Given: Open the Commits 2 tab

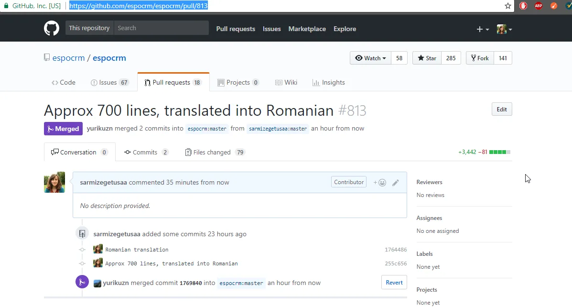Looking at the screenshot, I should point(146,152).
